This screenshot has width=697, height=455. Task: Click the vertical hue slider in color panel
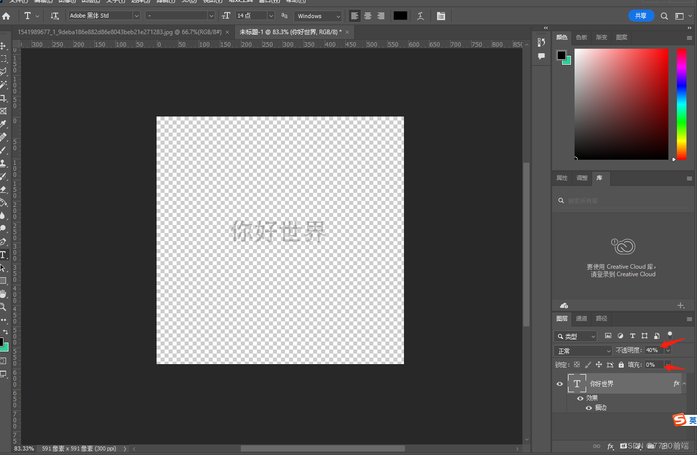pos(681,104)
